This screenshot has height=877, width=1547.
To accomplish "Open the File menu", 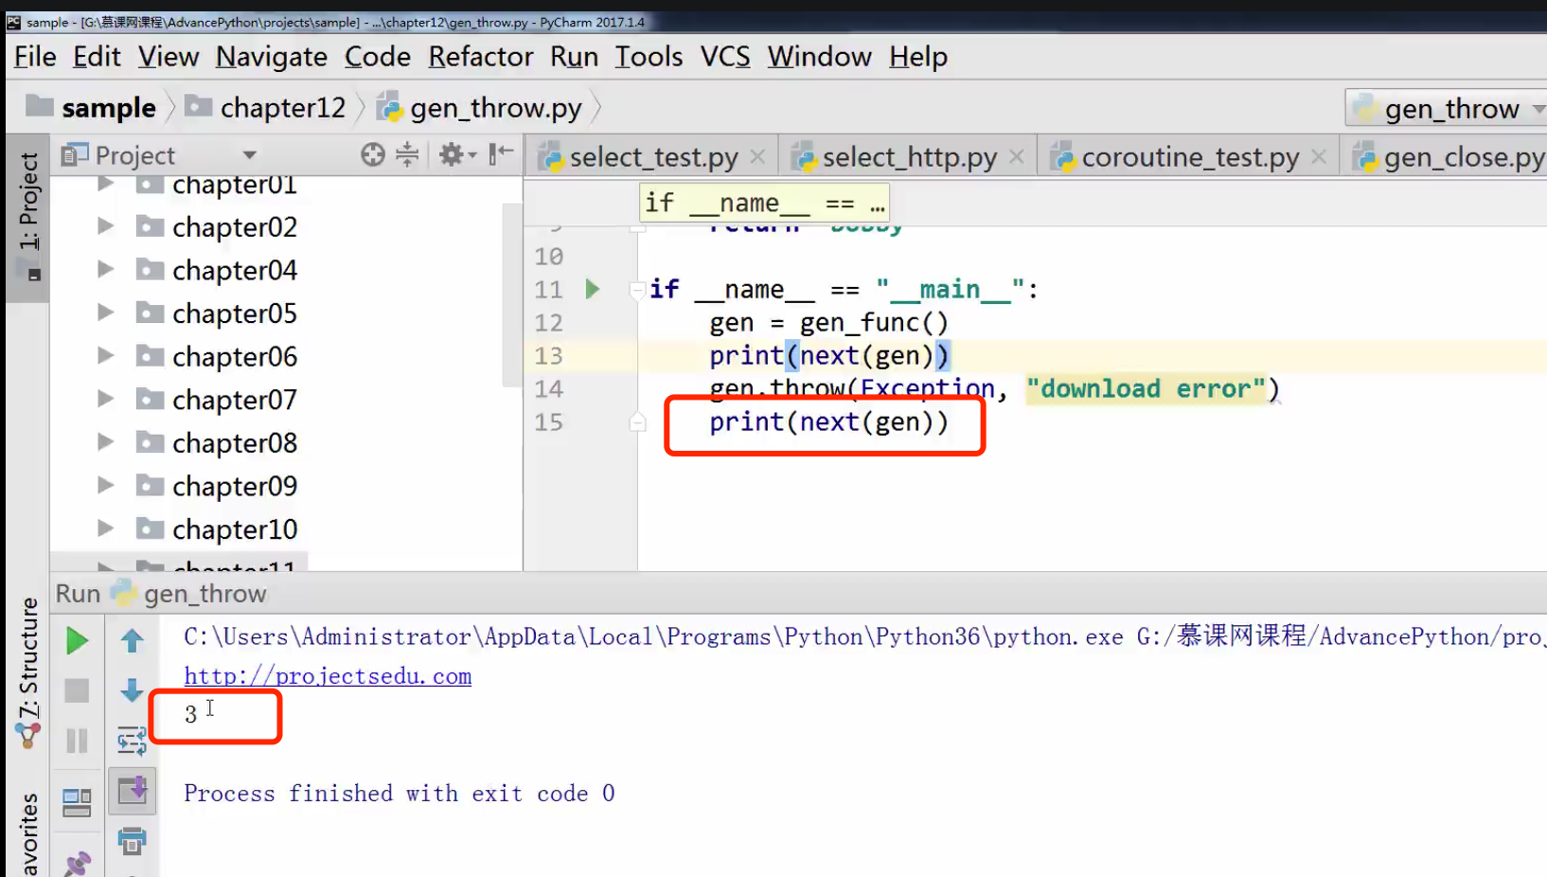I will pyautogui.click(x=35, y=57).
